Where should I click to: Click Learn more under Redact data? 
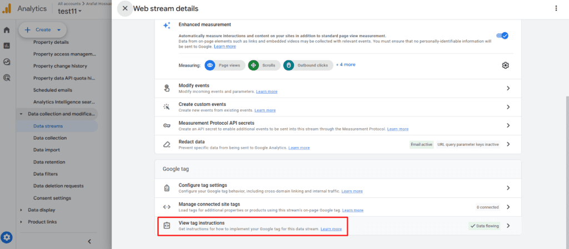(x=299, y=148)
